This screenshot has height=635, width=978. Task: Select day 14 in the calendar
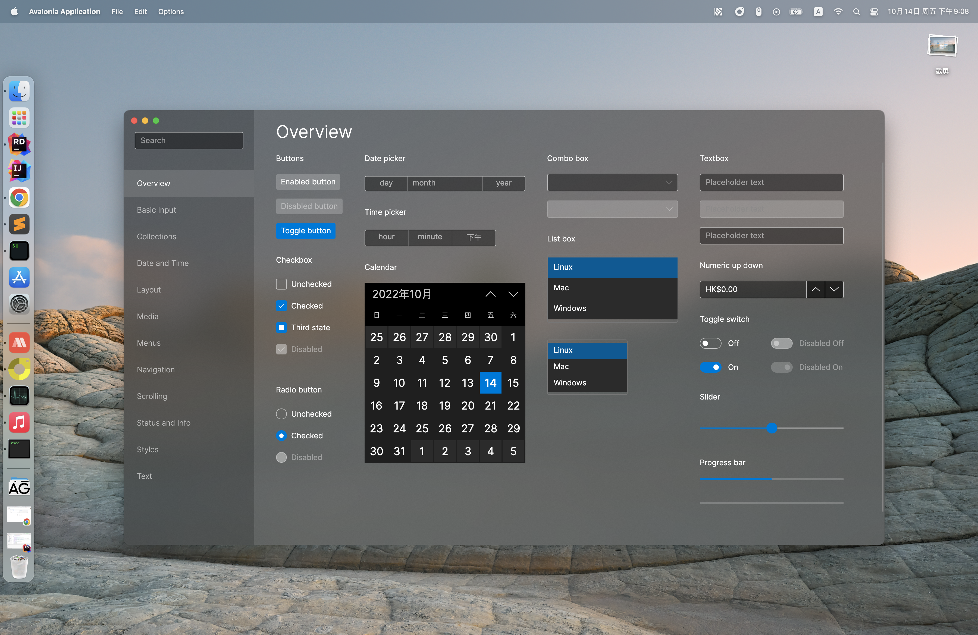coord(491,383)
